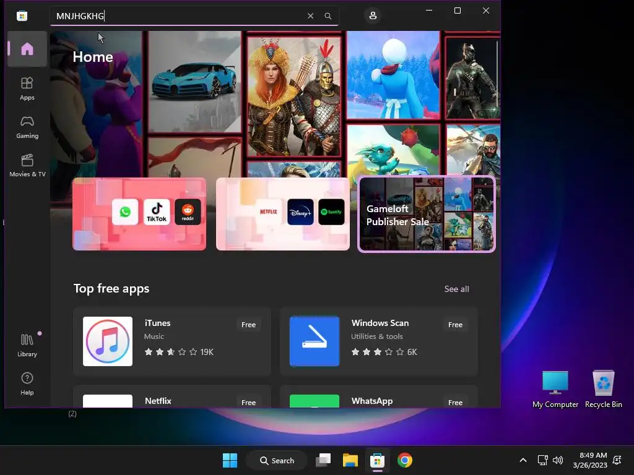Click the Microsoft Store taskbar icon
This screenshot has width=634, height=475.
[x=377, y=460]
